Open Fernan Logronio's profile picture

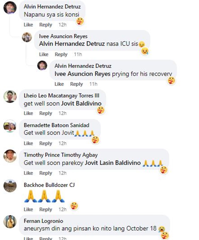[10, 222]
